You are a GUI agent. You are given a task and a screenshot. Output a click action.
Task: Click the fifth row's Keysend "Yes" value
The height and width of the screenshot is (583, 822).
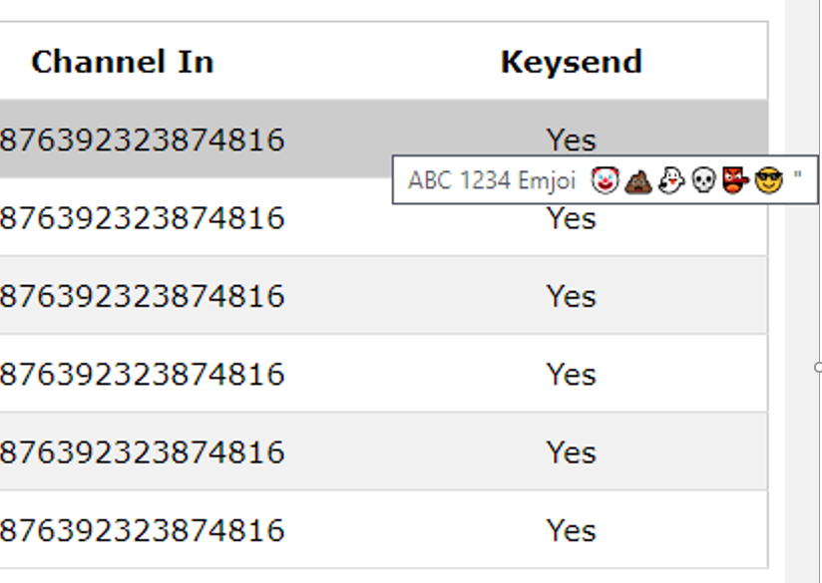(571, 452)
